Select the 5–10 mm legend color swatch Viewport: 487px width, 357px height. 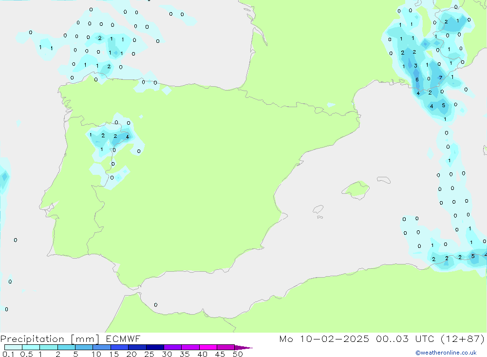(84, 347)
